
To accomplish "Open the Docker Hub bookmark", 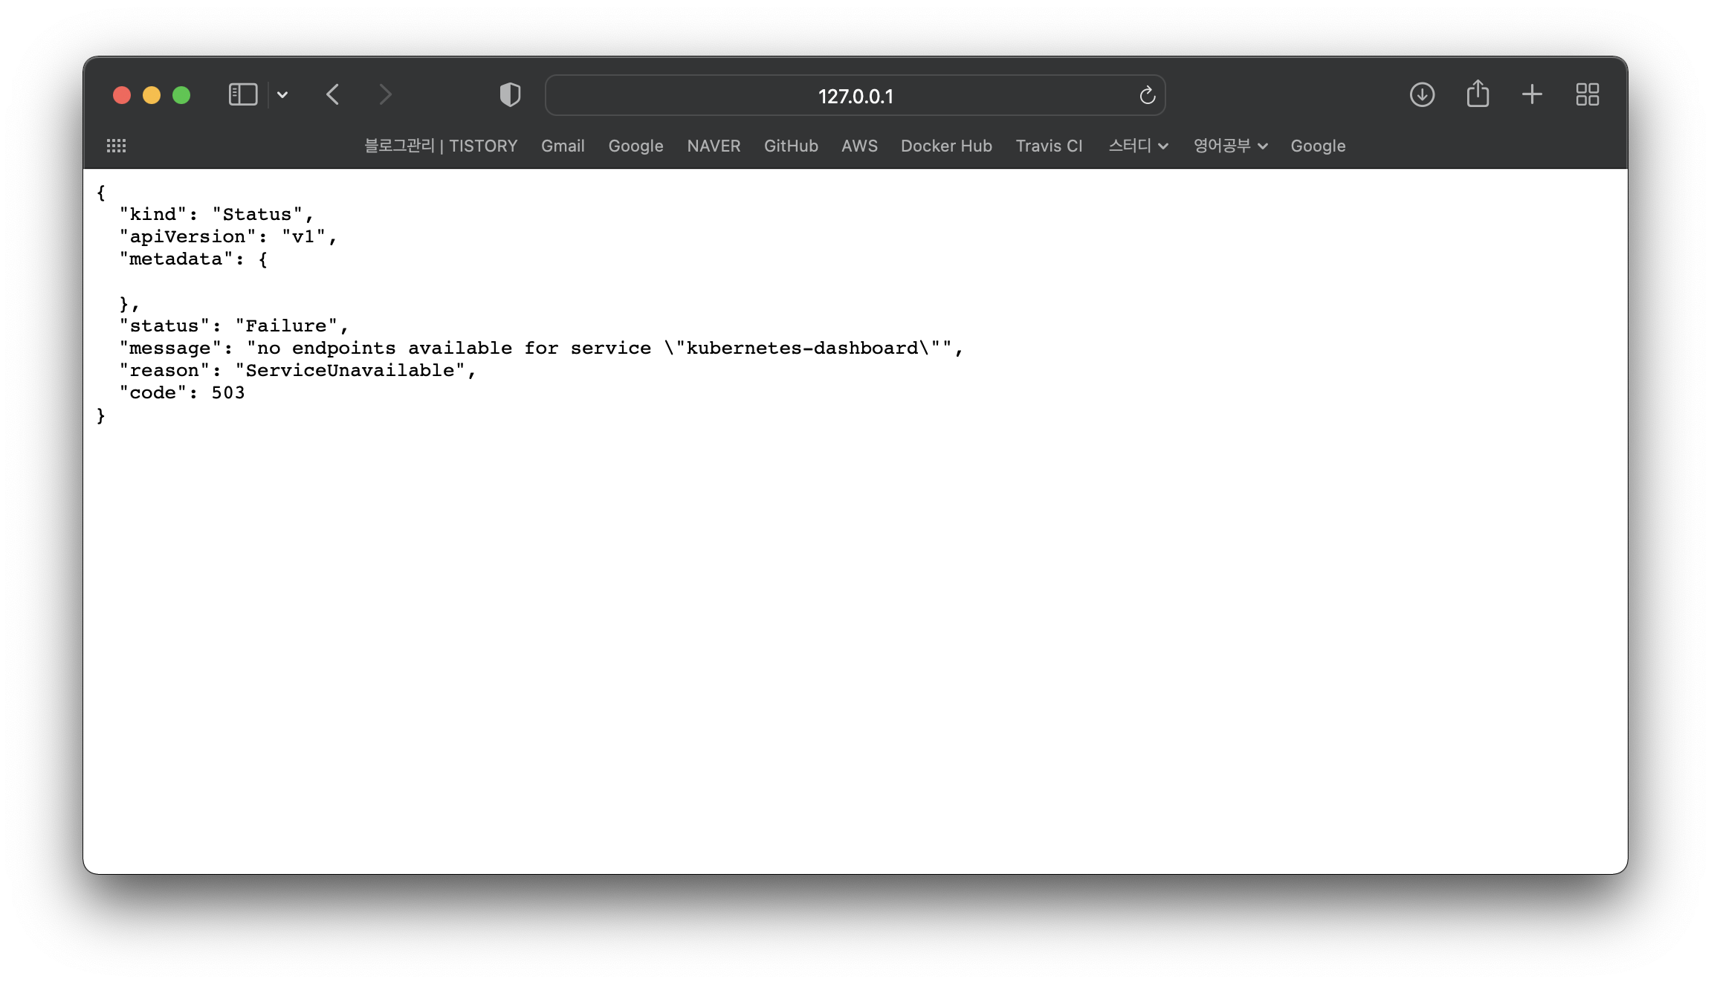I will click(x=946, y=146).
